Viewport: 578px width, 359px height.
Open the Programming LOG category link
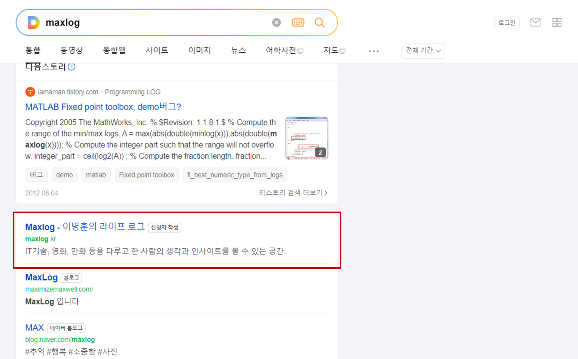point(133,92)
